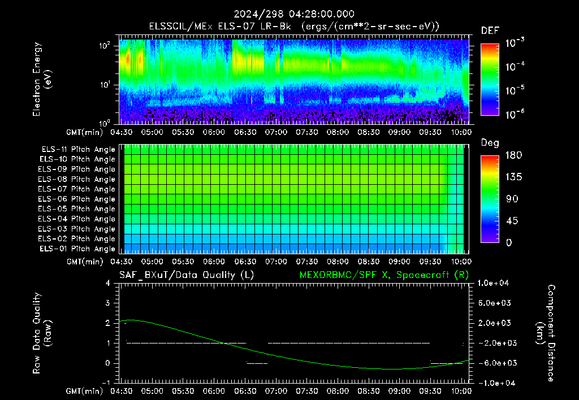Click the ELSSCIL/MEx ELS-07 spectrogram title
This screenshot has width=579, height=400.
click(x=294, y=27)
